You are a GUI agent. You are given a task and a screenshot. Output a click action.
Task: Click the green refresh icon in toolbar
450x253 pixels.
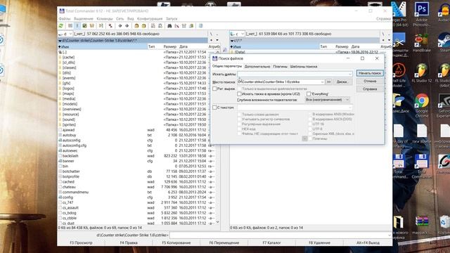pos(61,26)
